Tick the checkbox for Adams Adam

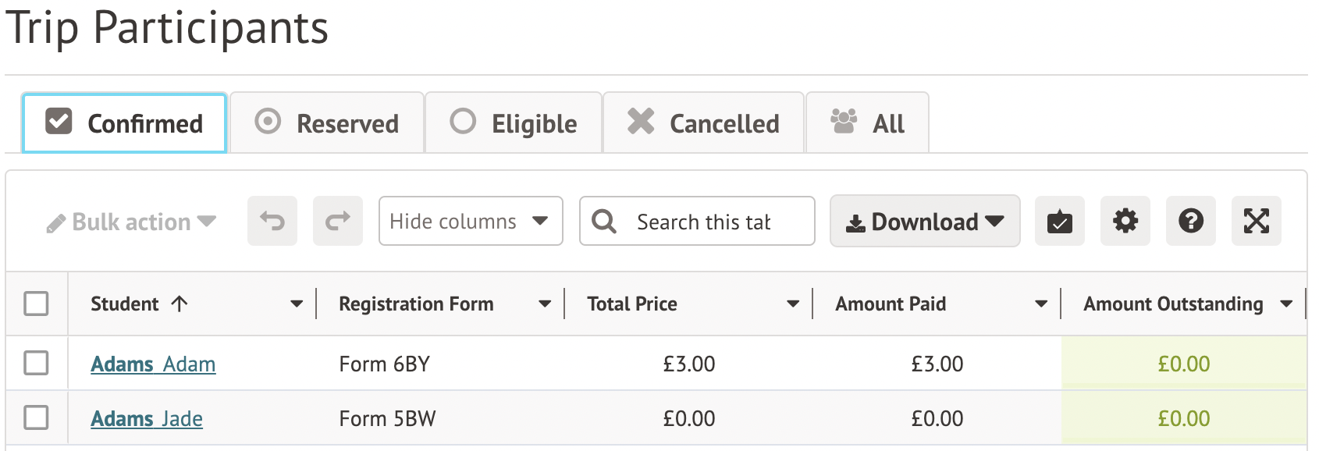(36, 363)
